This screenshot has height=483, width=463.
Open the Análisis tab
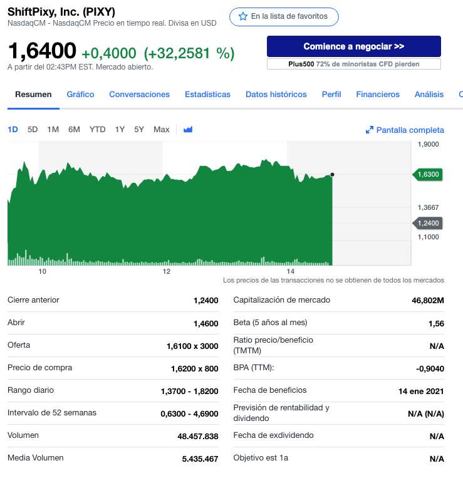(429, 94)
